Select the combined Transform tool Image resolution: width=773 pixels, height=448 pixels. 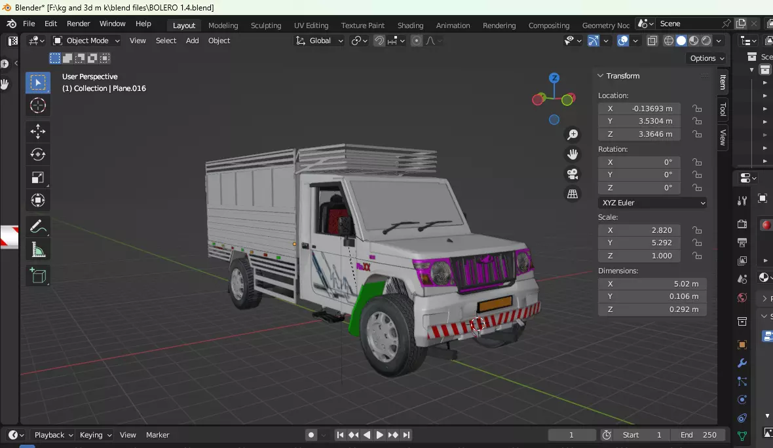tap(38, 200)
